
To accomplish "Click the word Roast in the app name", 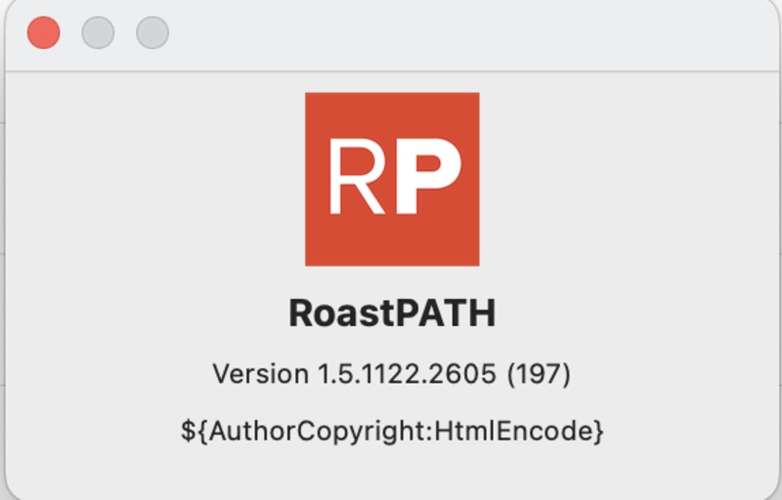I will 335,313.
